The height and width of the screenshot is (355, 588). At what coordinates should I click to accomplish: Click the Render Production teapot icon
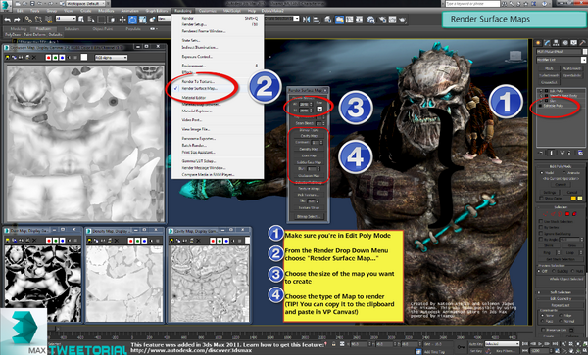pyautogui.click(x=402, y=20)
